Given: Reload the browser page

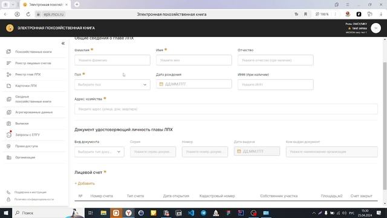Looking at the screenshot, I should [x=28, y=15].
